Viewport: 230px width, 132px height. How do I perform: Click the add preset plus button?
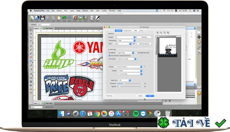145,67
